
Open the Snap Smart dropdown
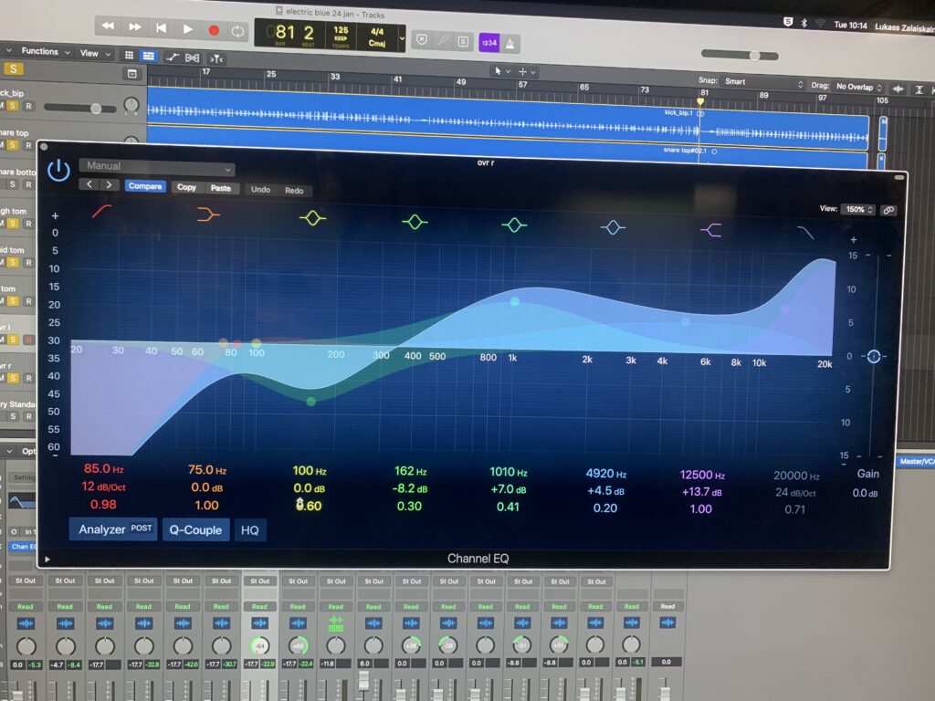762,82
